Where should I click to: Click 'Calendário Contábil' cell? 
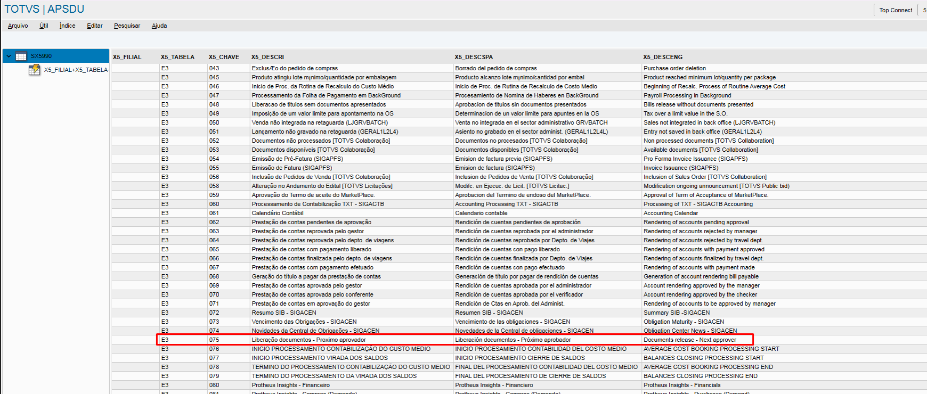pos(352,213)
